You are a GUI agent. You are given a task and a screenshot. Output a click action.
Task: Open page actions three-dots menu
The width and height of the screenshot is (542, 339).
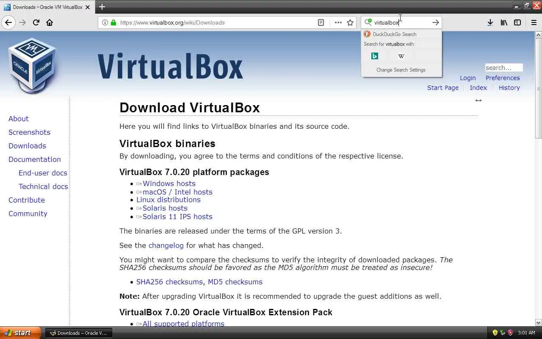338,22
